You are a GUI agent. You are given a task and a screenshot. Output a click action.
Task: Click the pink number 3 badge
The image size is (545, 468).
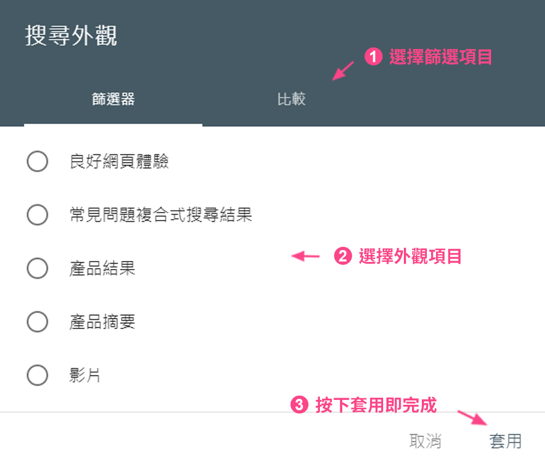coord(299,405)
